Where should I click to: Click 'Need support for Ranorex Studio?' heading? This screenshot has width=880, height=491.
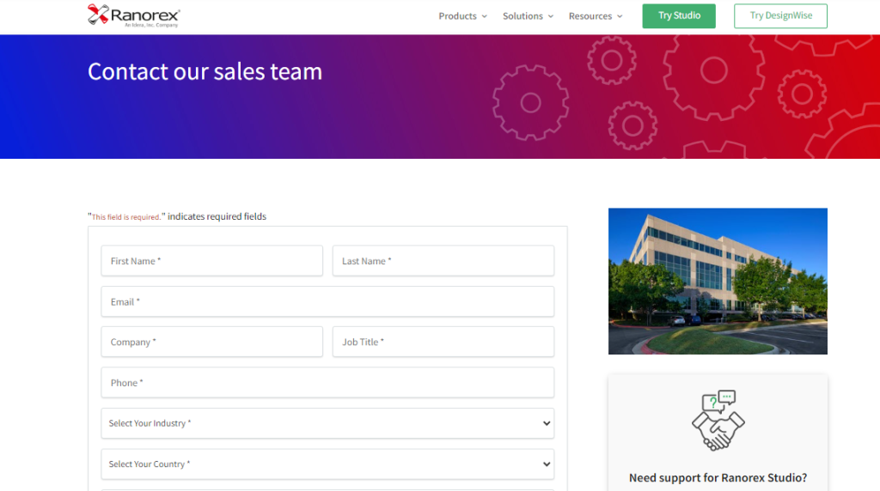coord(718,477)
